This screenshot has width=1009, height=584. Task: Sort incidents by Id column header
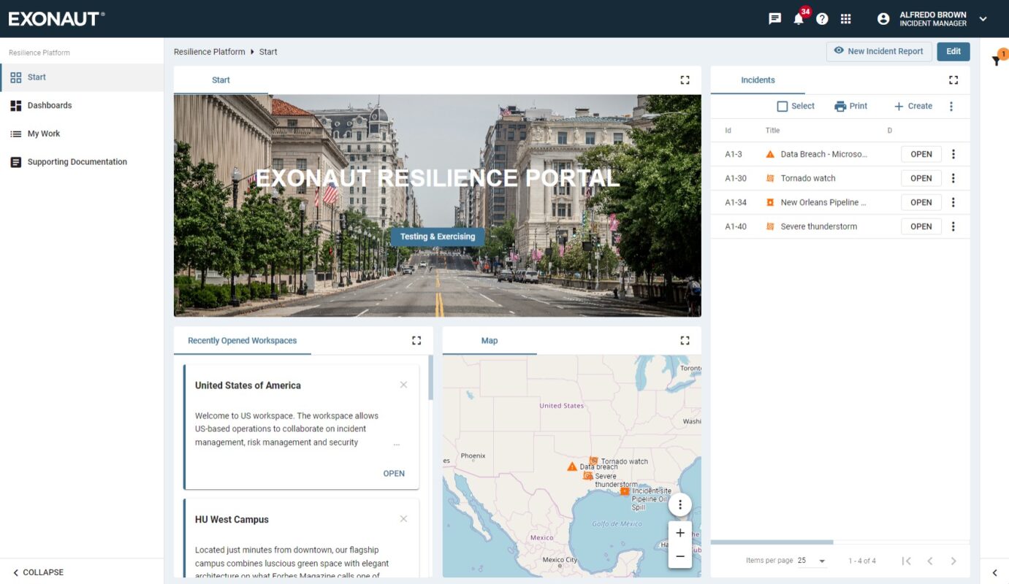tap(728, 131)
